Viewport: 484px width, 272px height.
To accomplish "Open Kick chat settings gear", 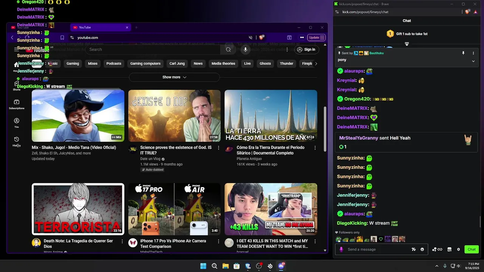I will tap(458, 249).
